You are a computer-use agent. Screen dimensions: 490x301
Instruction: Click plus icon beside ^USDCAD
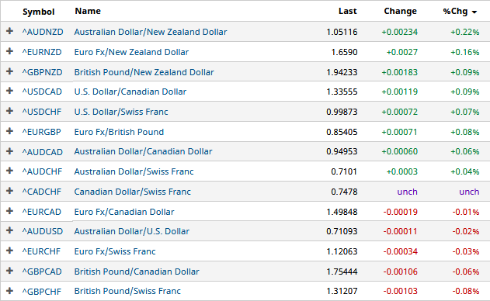pos(9,91)
